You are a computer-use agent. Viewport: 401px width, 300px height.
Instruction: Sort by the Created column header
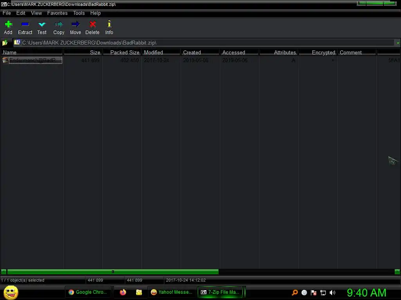(200, 52)
